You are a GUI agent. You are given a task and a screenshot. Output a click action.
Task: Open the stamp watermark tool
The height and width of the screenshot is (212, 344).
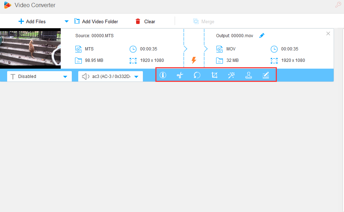[248, 75]
